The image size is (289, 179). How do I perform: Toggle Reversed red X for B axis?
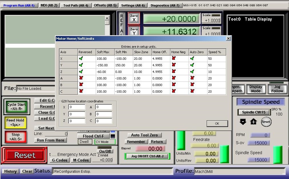point(81,85)
